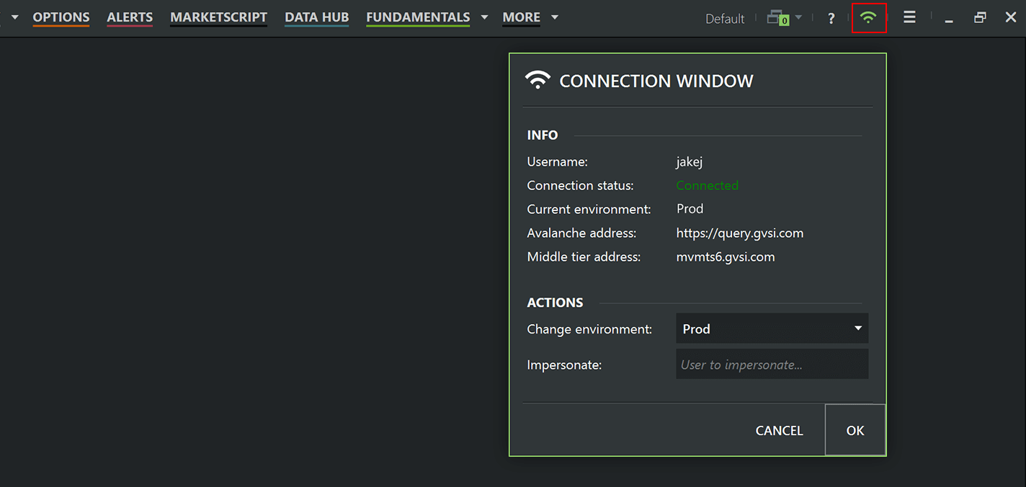Open the hamburger menu icon

point(909,17)
